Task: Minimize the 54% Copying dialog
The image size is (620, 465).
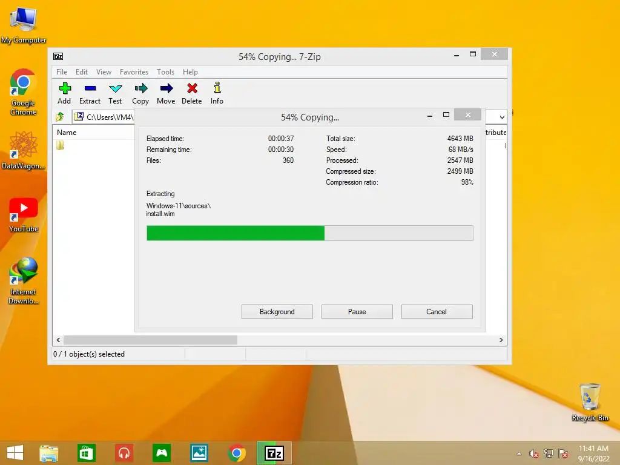Action: coord(430,116)
